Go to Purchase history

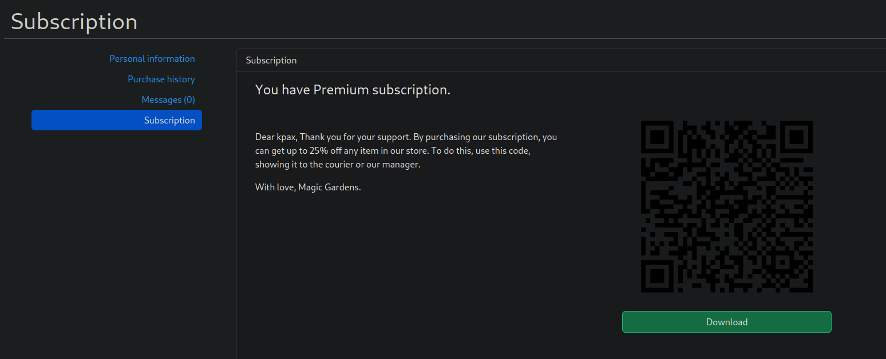(x=161, y=79)
